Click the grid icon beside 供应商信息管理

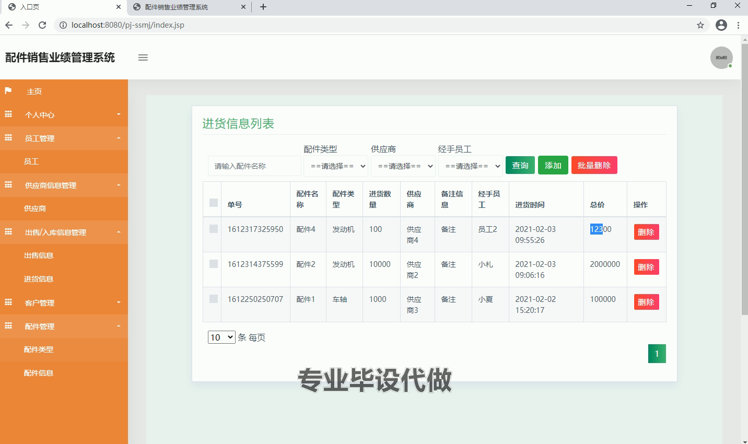point(8,185)
